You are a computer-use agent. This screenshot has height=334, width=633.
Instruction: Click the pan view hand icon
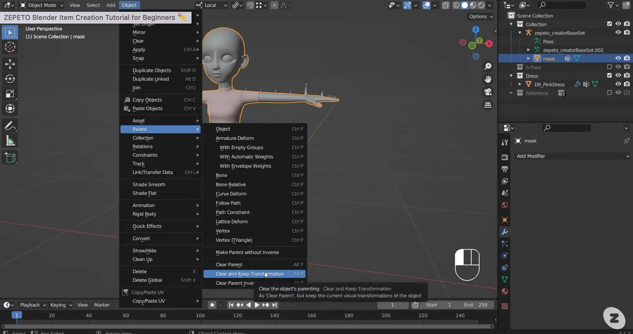[x=488, y=79]
